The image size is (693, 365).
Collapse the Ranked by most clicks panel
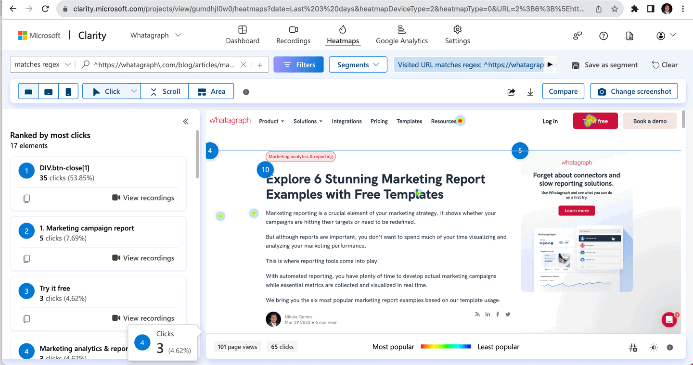(x=186, y=121)
